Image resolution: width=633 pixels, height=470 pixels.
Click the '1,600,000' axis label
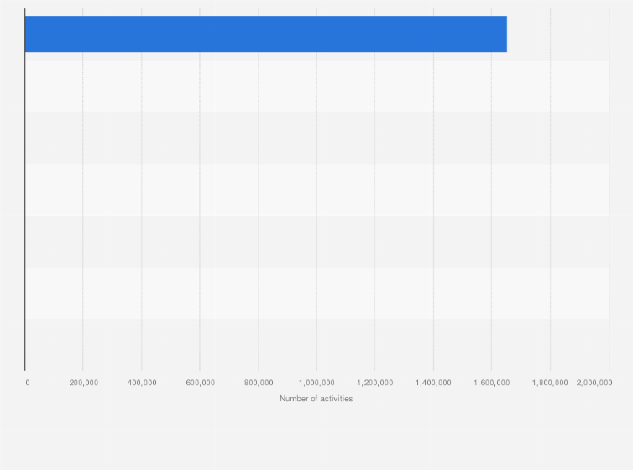[x=491, y=383]
